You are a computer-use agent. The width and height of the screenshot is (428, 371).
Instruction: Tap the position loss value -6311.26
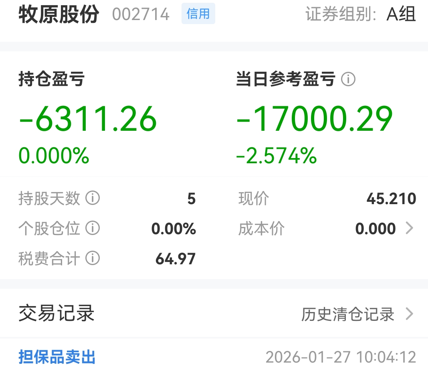point(88,119)
